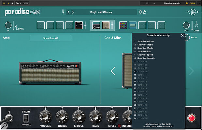Click the Control 12 slot

pos(142,78)
